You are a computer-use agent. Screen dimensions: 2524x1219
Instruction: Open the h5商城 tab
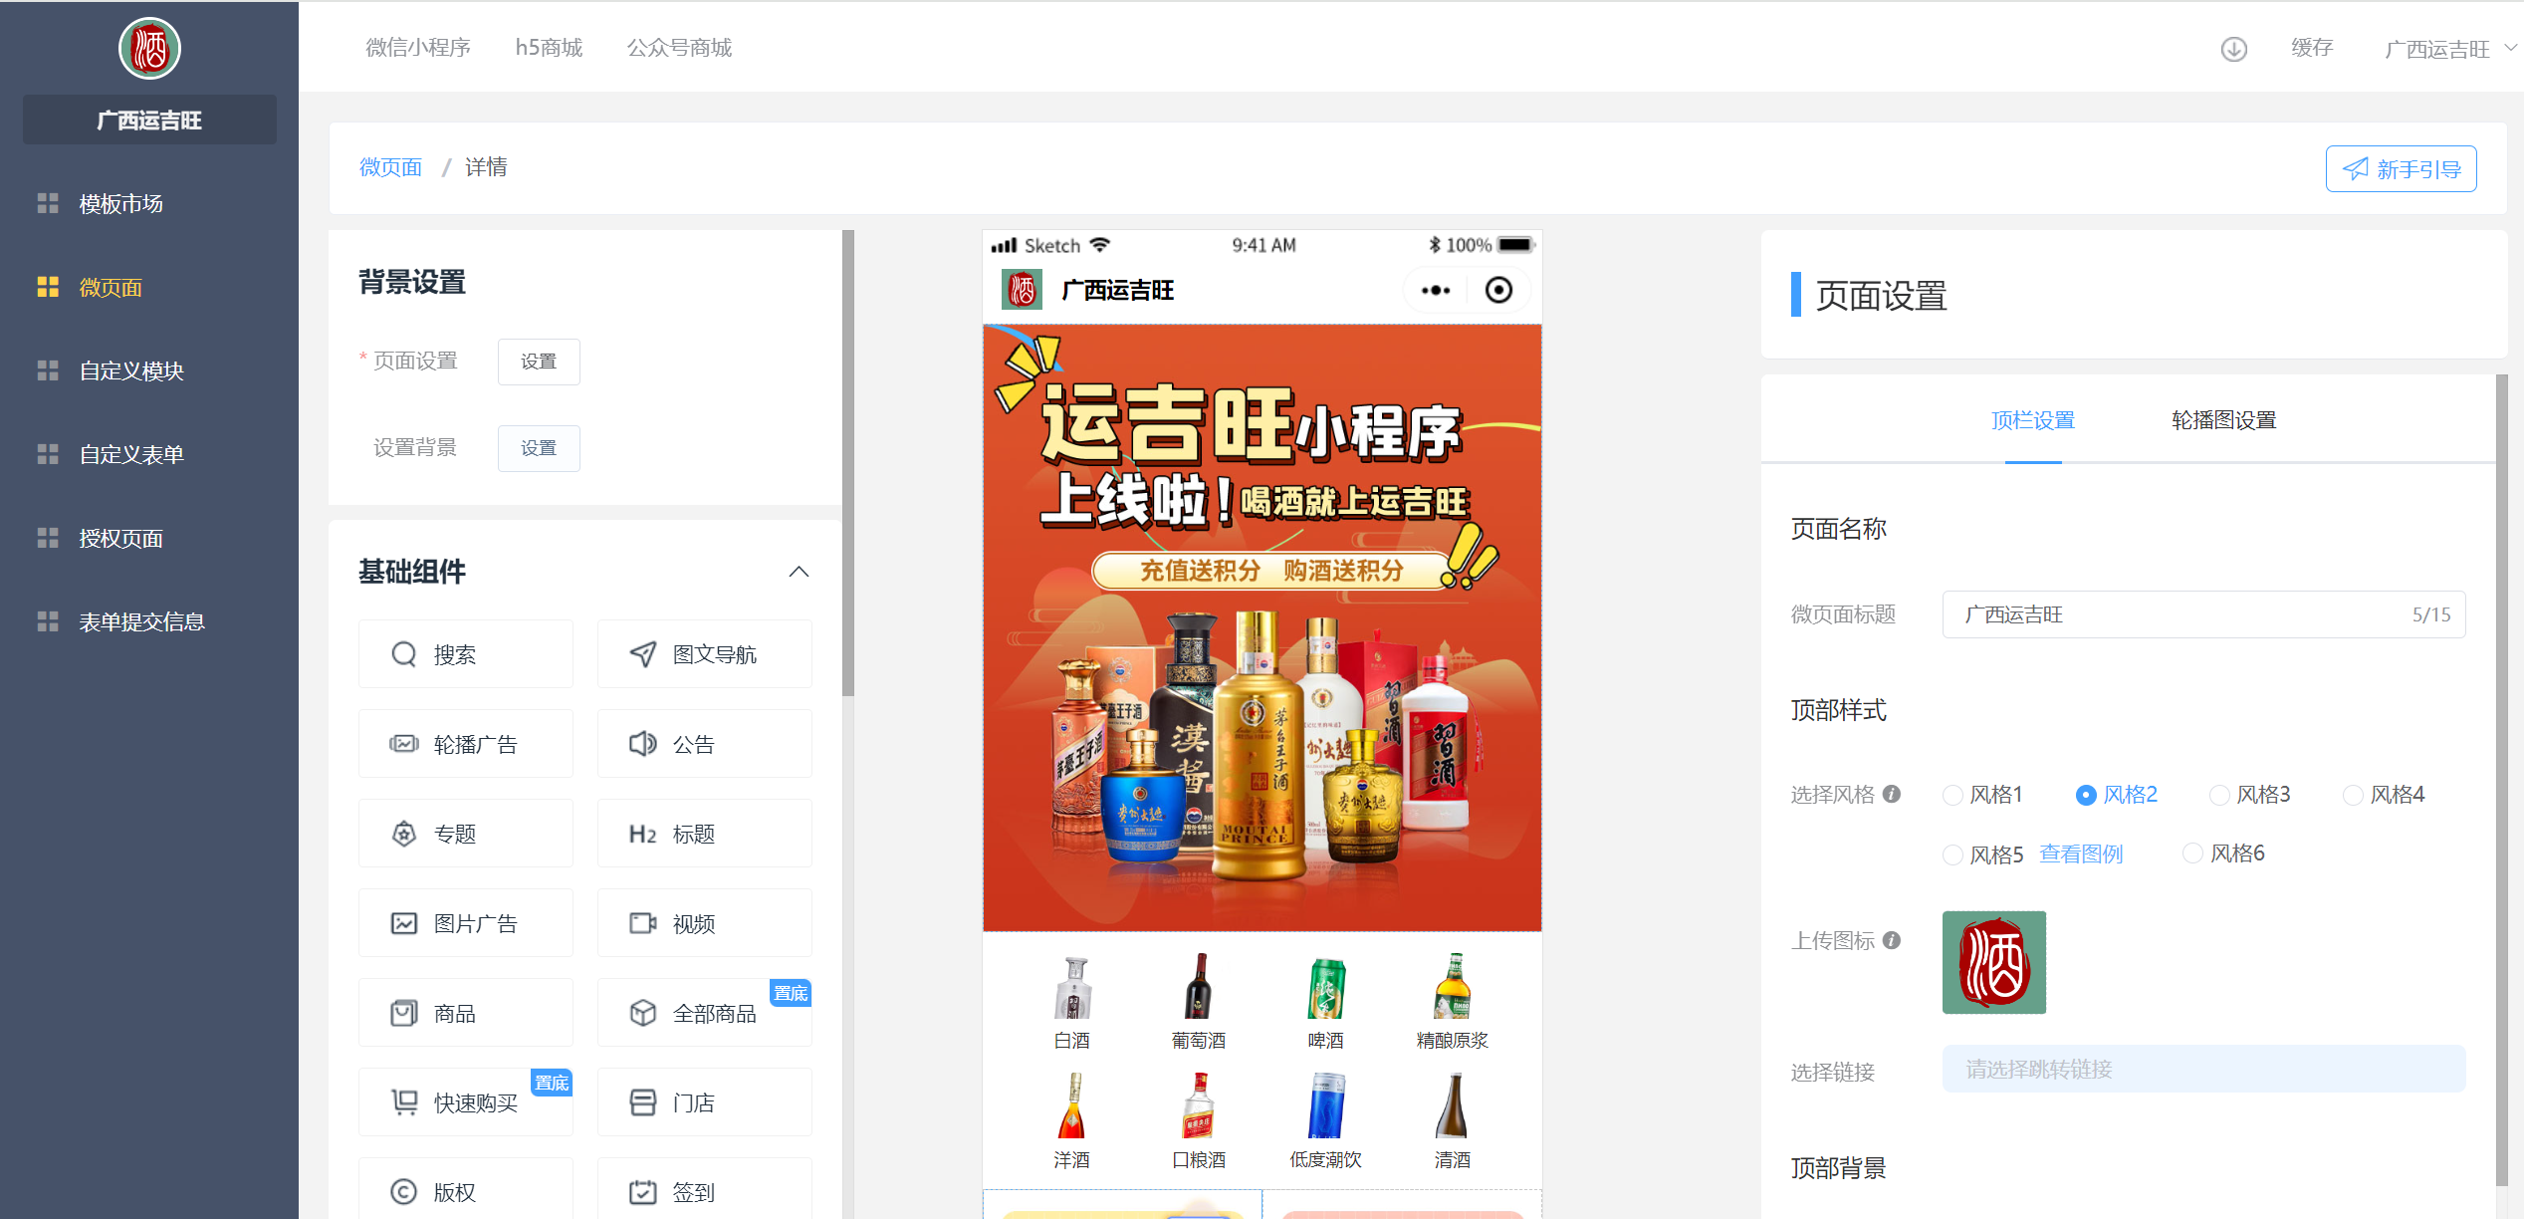click(x=549, y=48)
